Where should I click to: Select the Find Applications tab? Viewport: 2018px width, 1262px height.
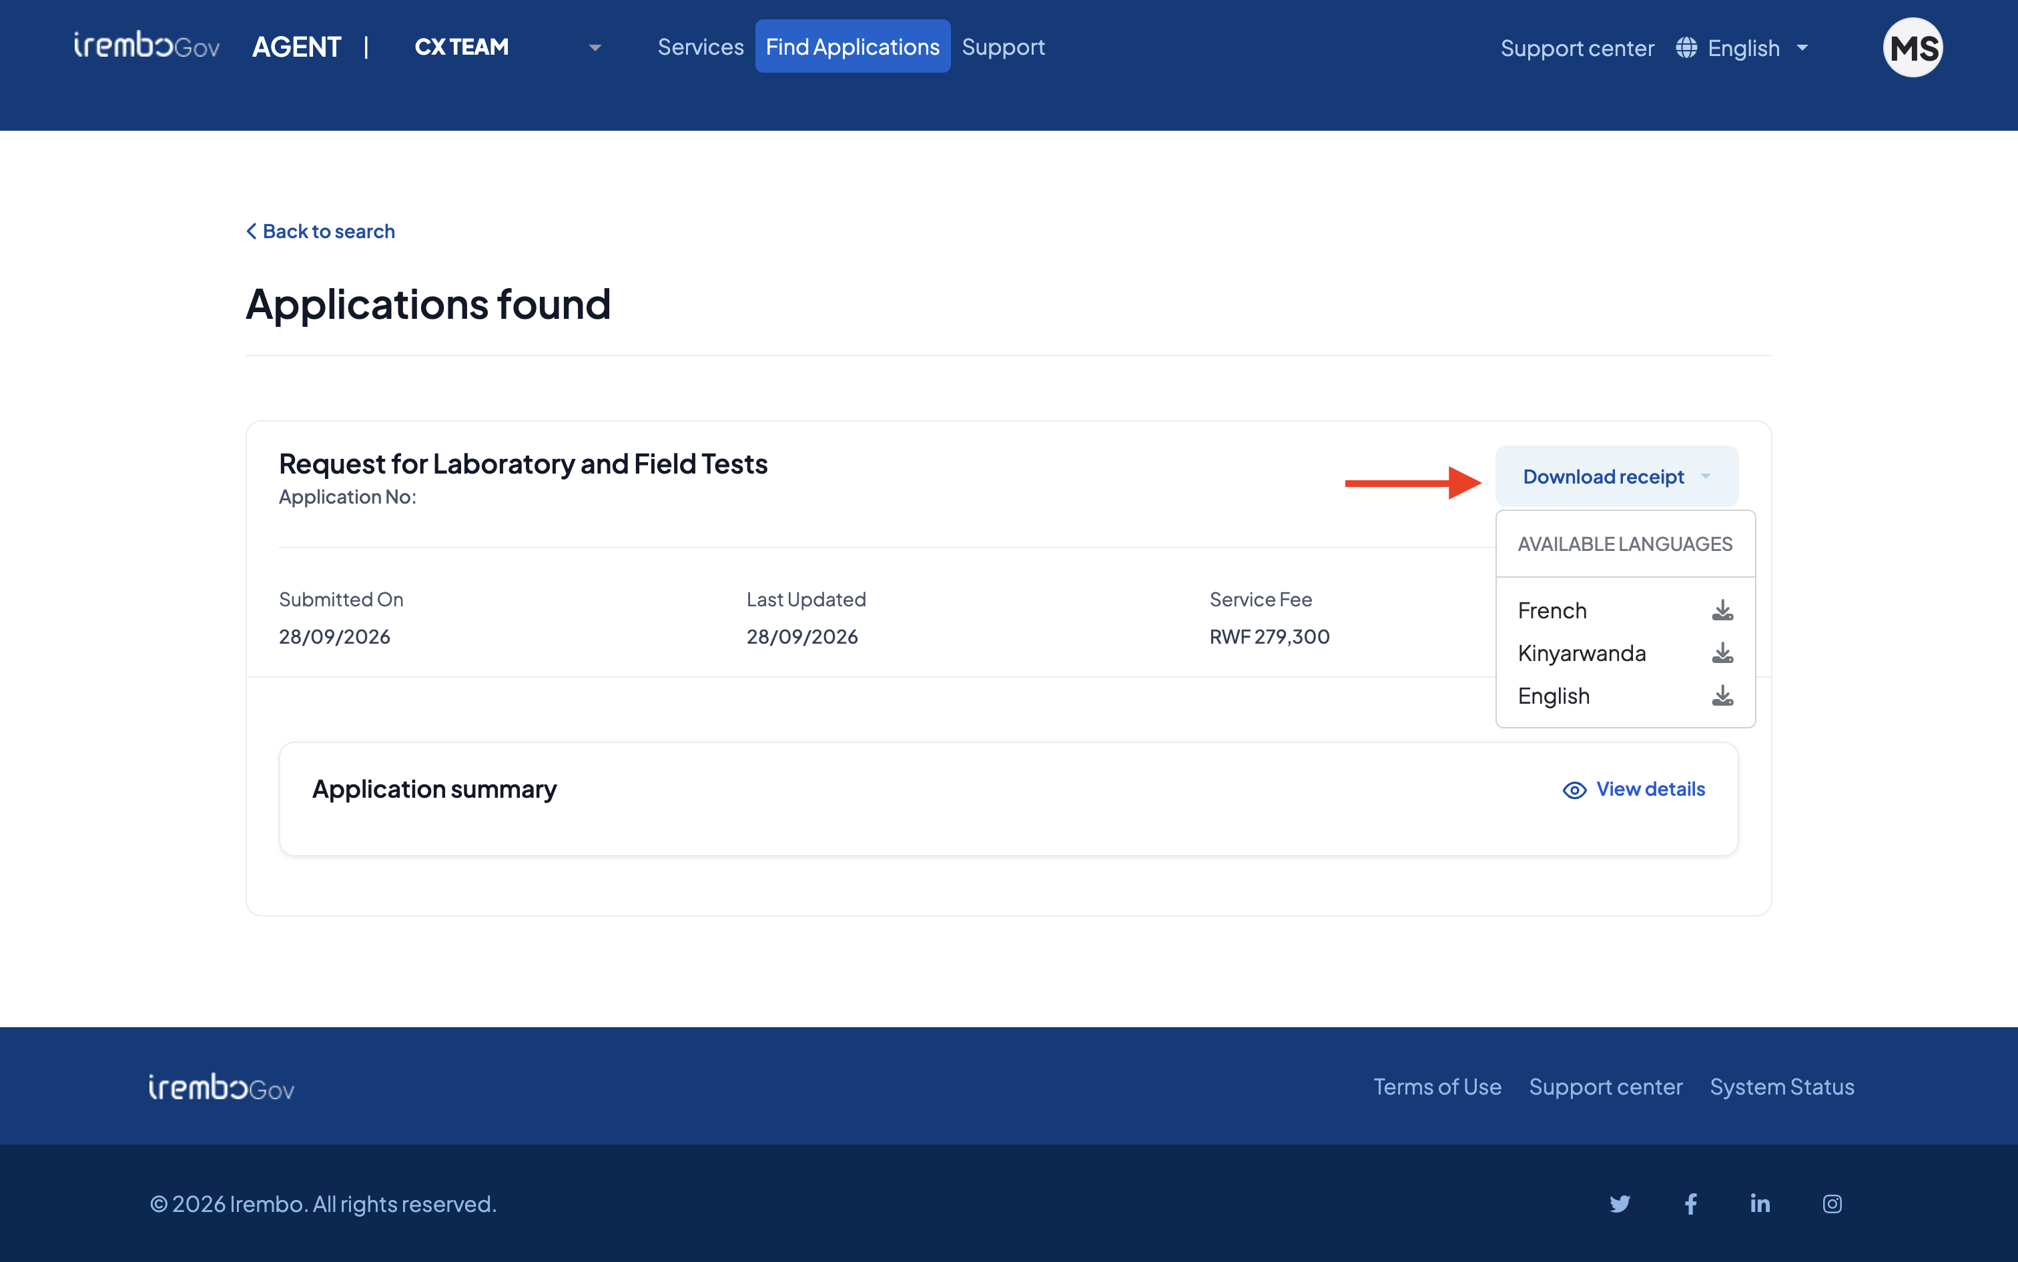(852, 47)
